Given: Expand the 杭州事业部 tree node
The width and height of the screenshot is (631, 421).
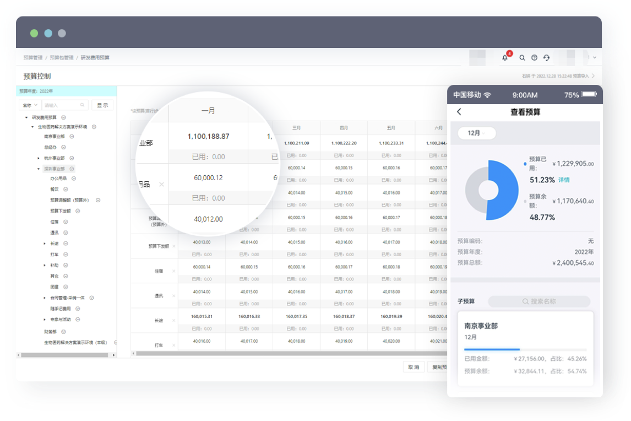Looking at the screenshot, I should click(x=39, y=158).
